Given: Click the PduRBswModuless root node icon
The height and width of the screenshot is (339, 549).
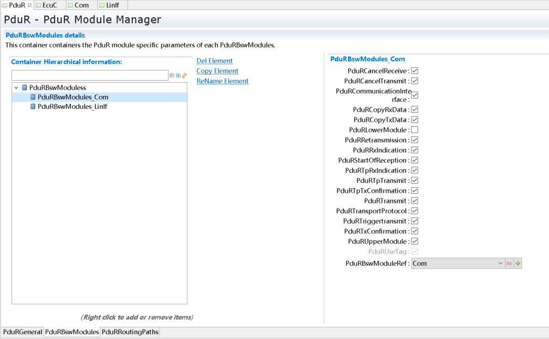Looking at the screenshot, I should click(24, 88).
